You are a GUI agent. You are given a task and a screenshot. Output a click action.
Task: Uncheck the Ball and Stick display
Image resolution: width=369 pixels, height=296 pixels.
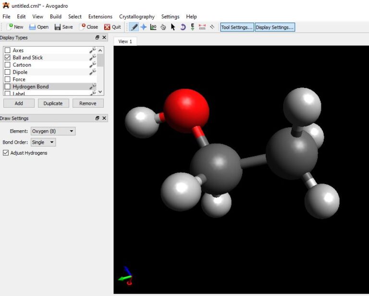tap(8, 58)
